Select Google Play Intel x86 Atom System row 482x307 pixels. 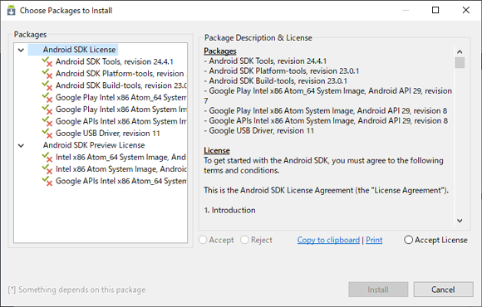coord(120,110)
